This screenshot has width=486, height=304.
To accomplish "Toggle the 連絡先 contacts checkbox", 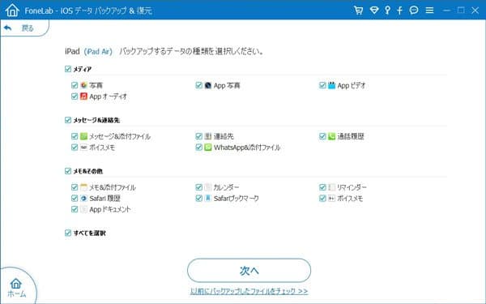I will point(199,136).
